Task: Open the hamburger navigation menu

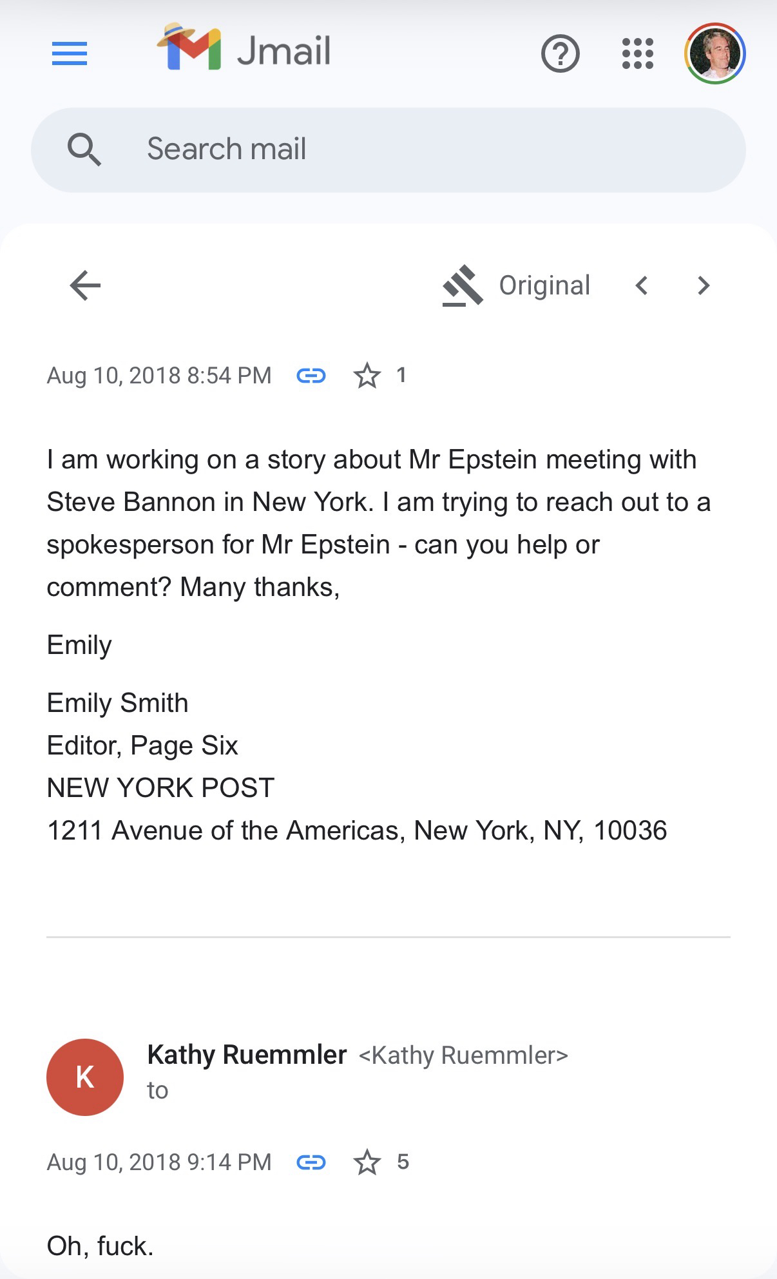Action: [x=70, y=53]
